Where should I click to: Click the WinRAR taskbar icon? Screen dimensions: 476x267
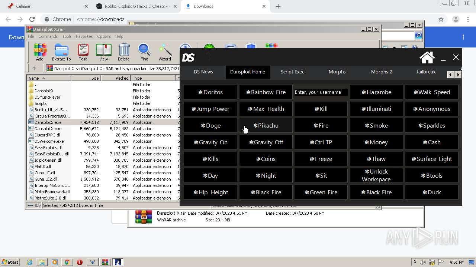(105, 262)
